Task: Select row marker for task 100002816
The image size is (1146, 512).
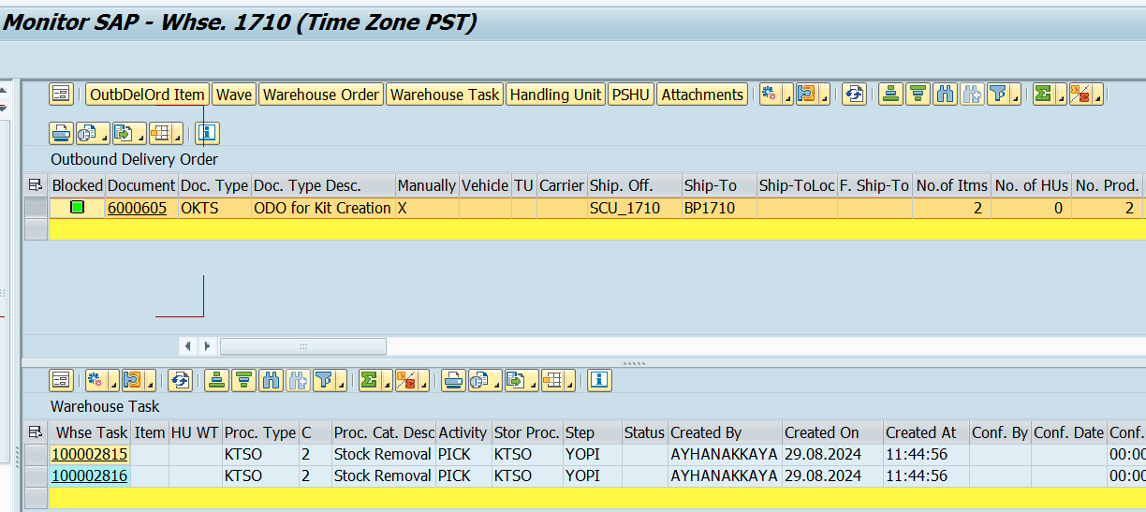Action: pyautogui.click(x=36, y=475)
